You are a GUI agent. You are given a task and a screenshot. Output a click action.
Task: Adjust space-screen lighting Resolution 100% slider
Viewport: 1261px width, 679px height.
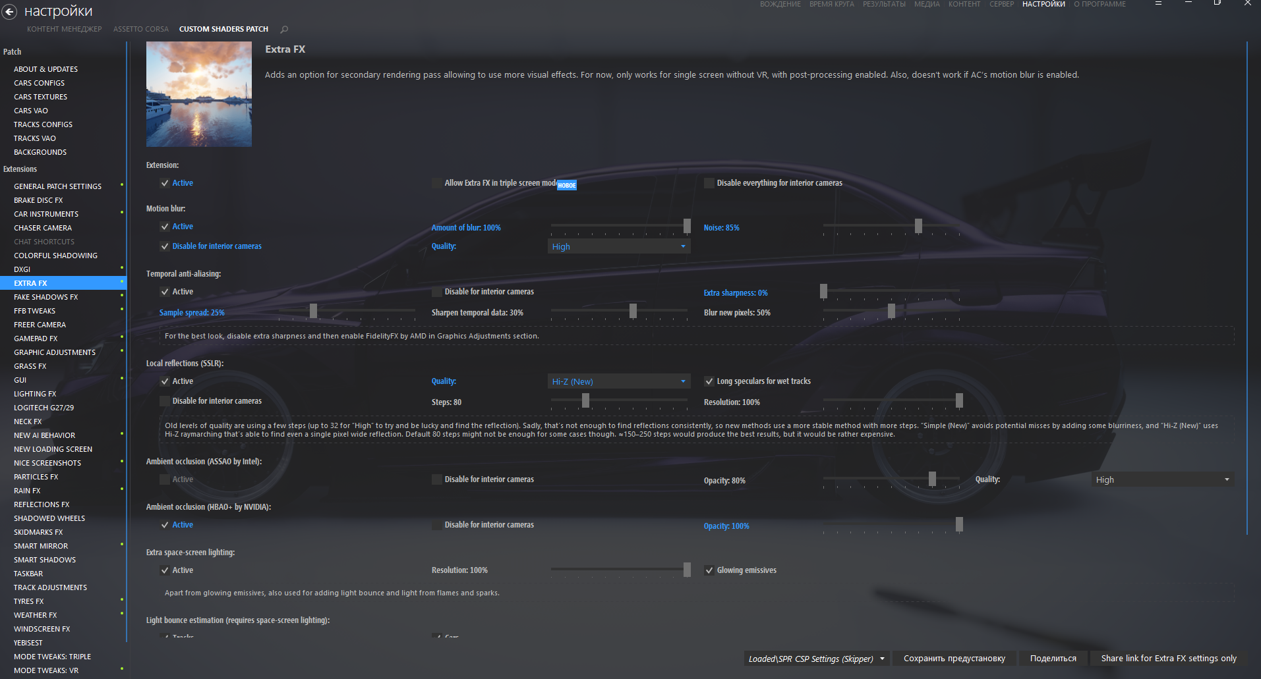coord(620,570)
